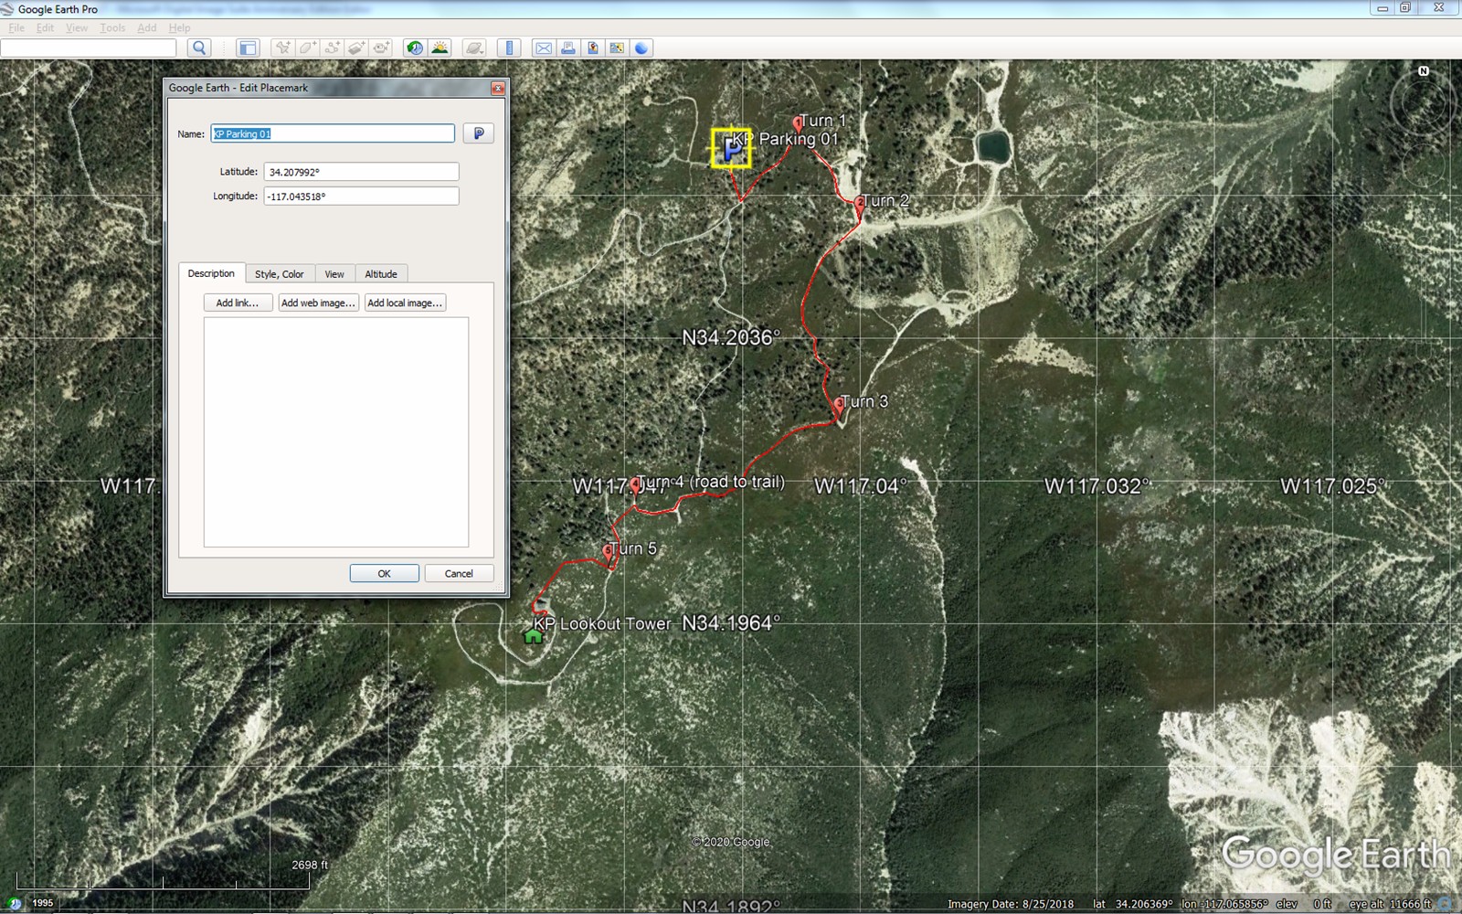Click the Email toolbar icon
Viewport: 1462px width, 914px height.
click(x=544, y=48)
